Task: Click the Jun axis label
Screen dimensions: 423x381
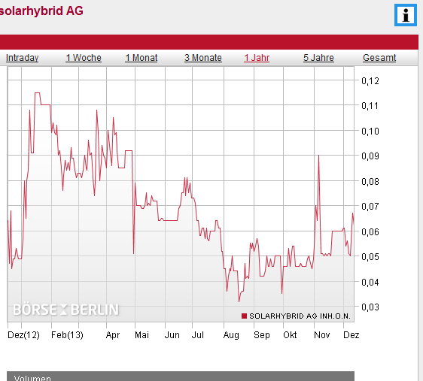Action: point(172,335)
